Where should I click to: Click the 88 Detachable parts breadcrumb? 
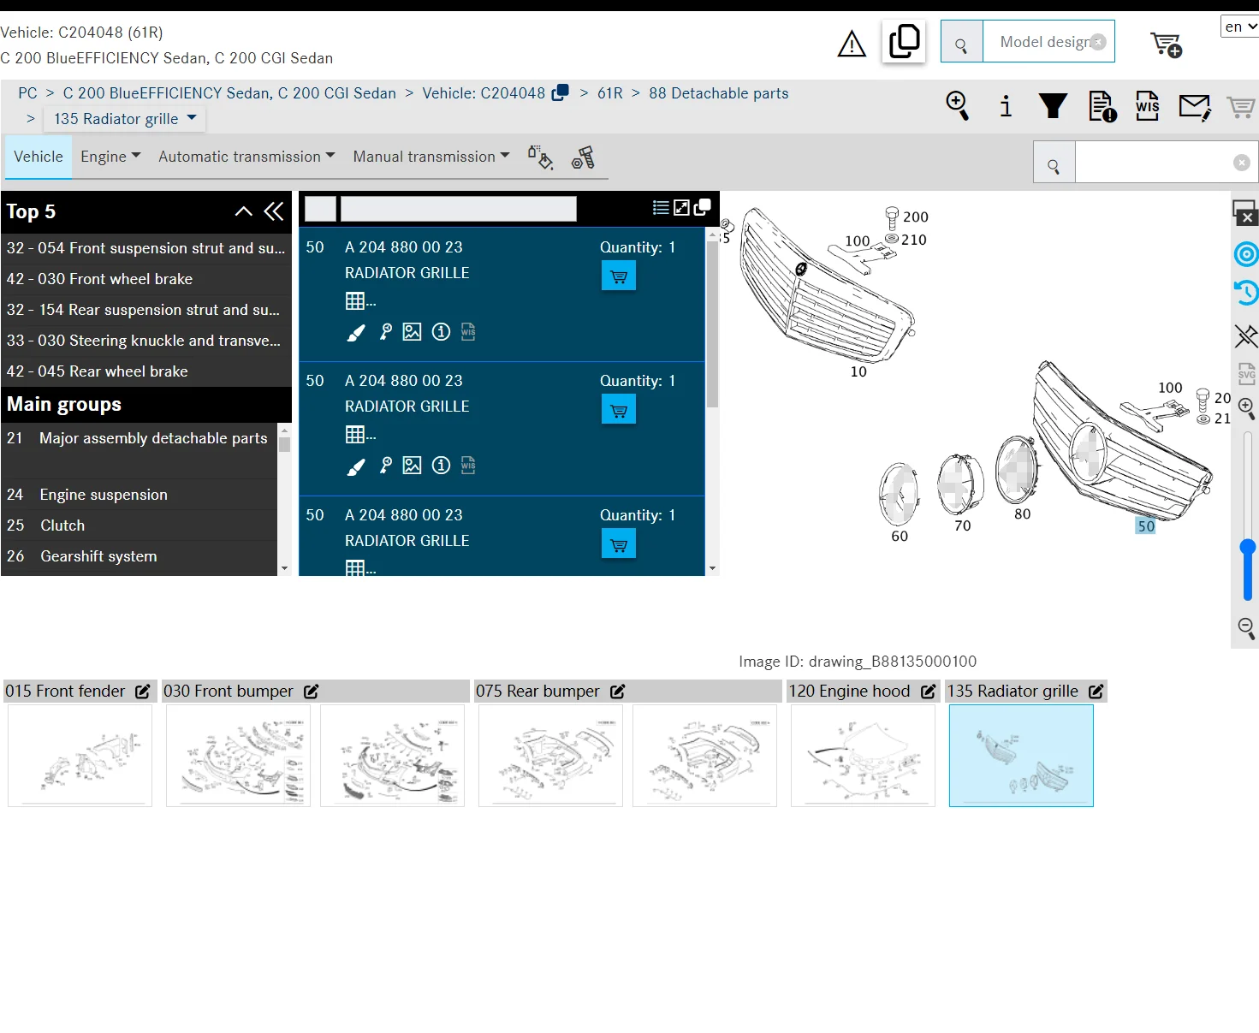coord(719,93)
